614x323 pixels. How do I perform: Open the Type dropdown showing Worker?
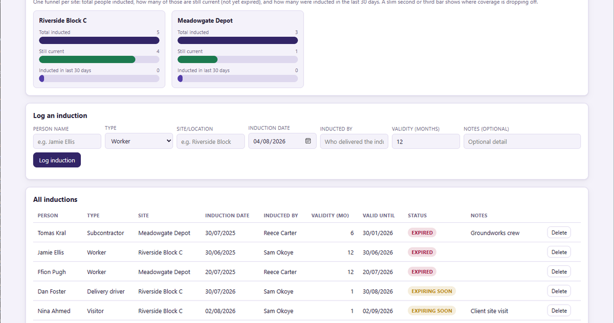click(x=139, y=141)
